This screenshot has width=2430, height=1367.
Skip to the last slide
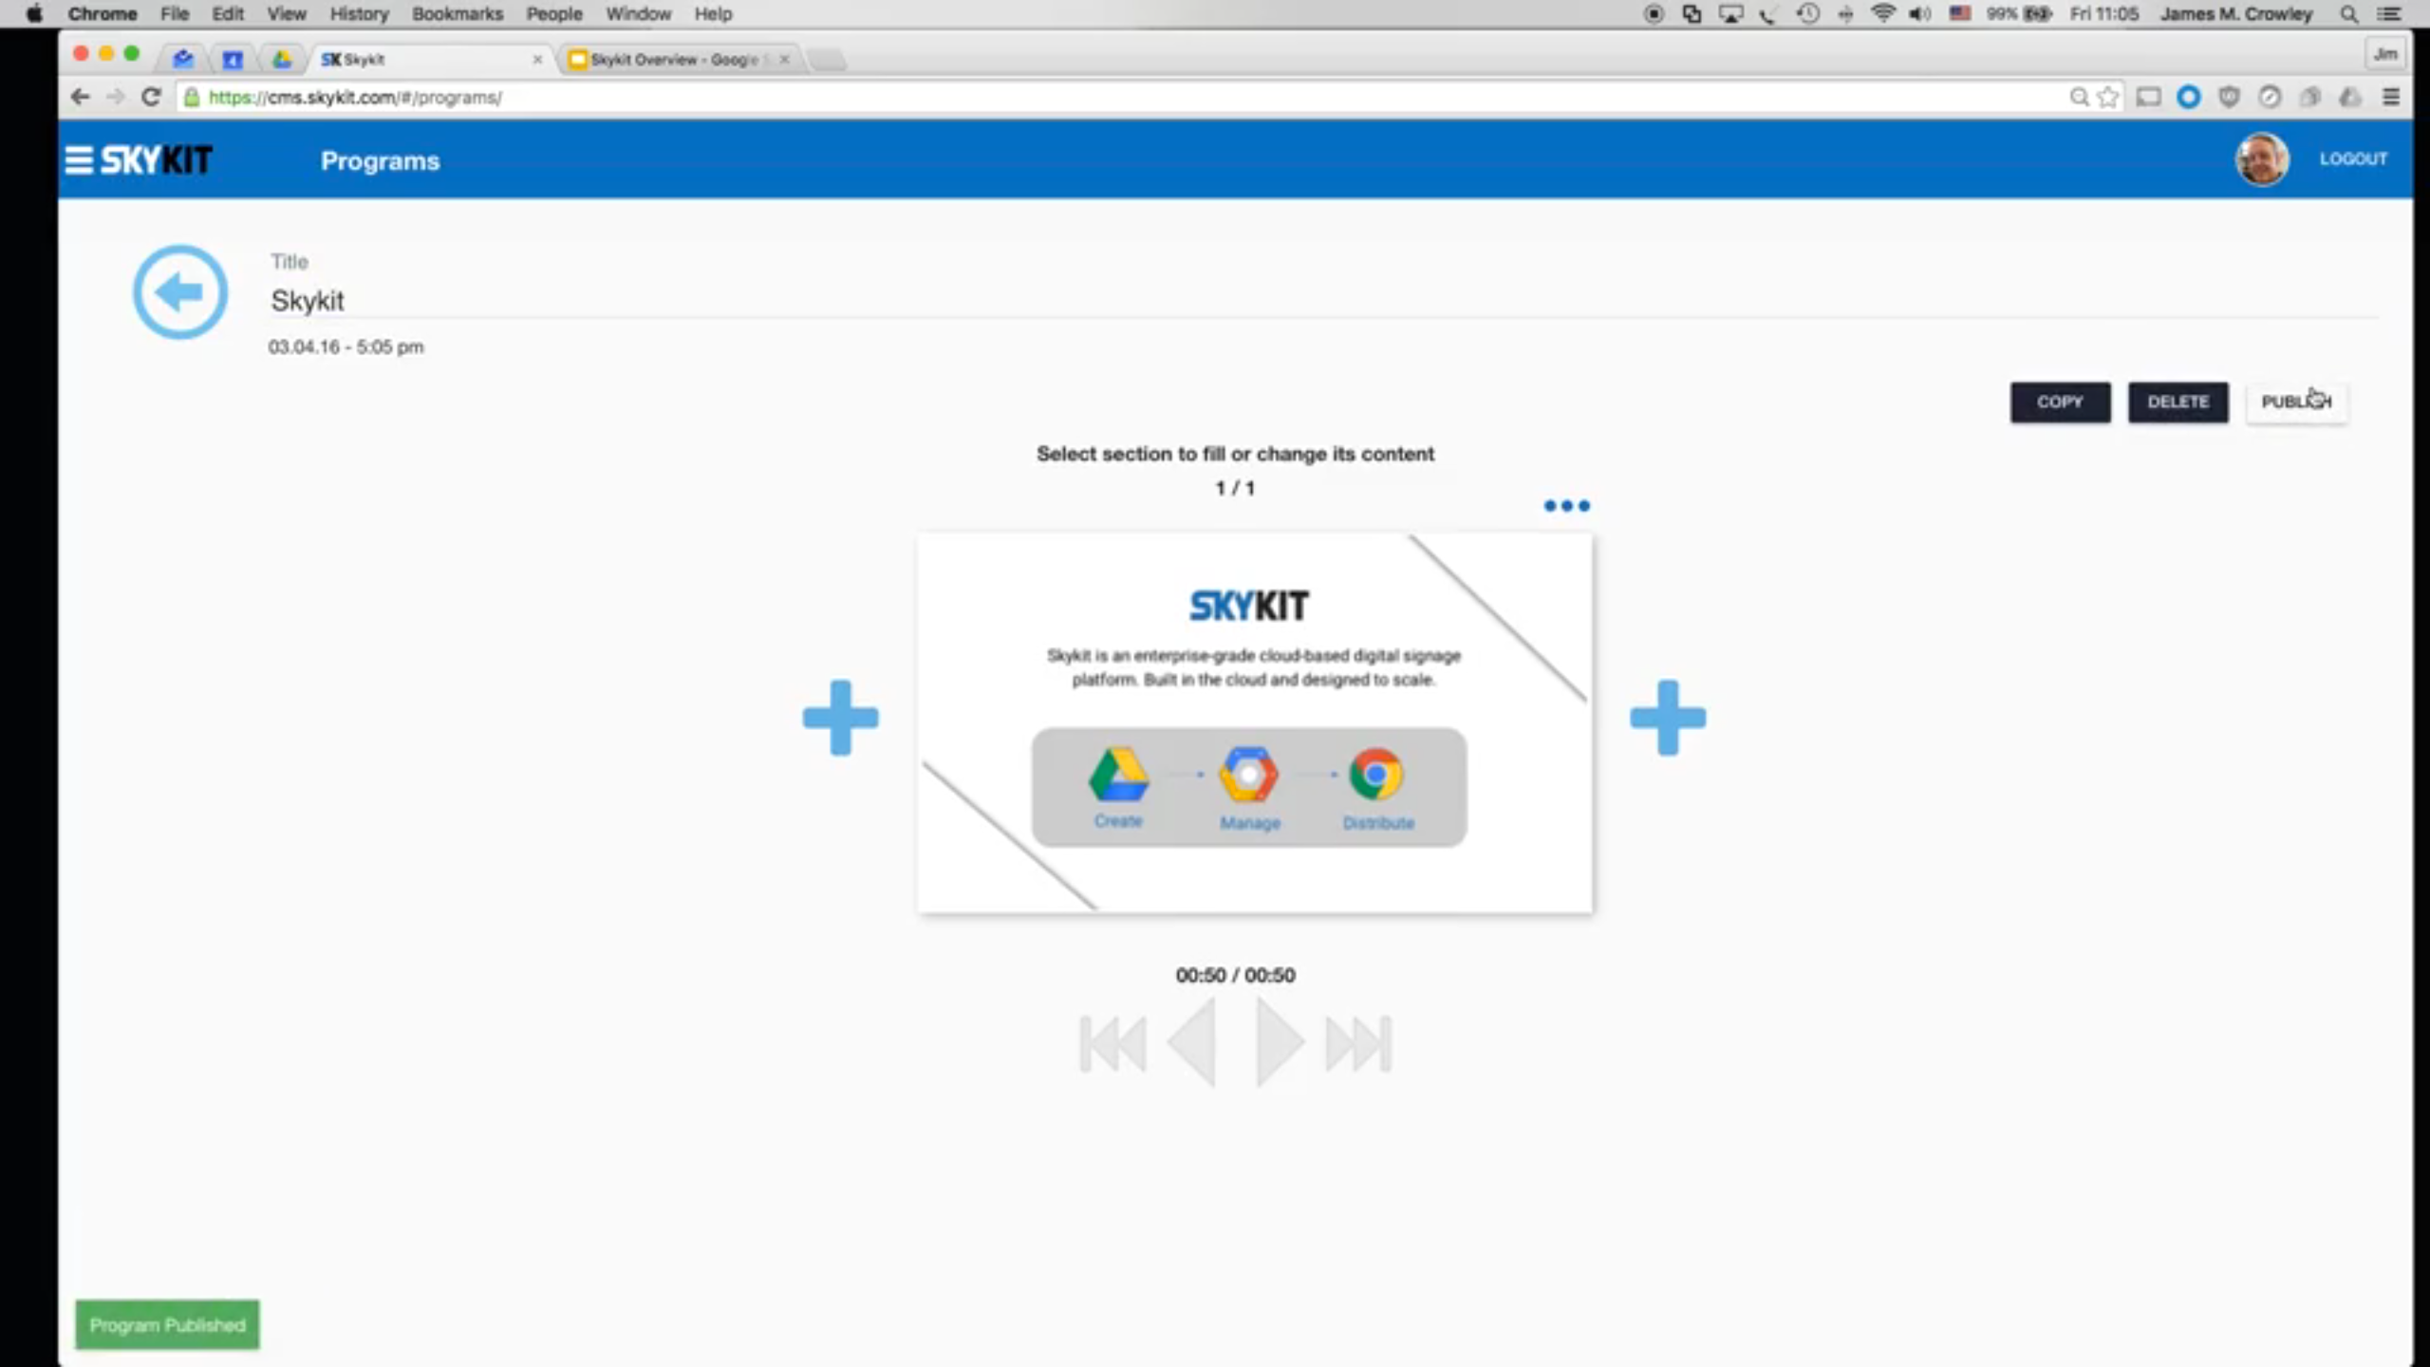(x=1358, y=1043)
